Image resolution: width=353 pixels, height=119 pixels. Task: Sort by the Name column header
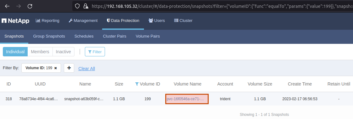point(85,84)
